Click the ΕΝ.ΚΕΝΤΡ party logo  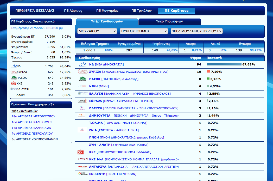[83, 174]
